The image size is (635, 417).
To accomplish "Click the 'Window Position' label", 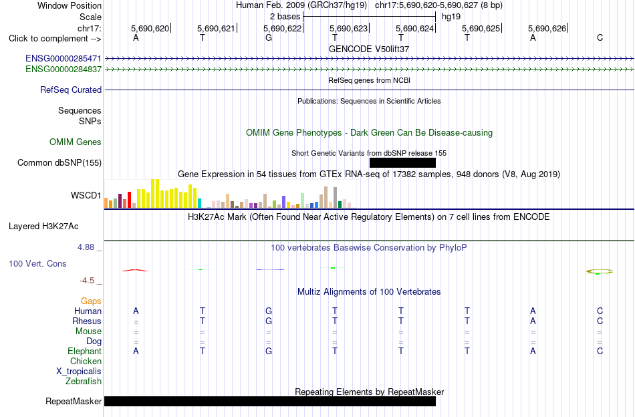I will coord(70,5).
